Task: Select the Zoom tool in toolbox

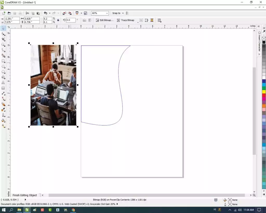Action: pos(3,45)
